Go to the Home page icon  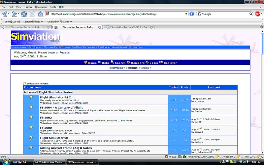pyautogui.click(x=41, y=14)
